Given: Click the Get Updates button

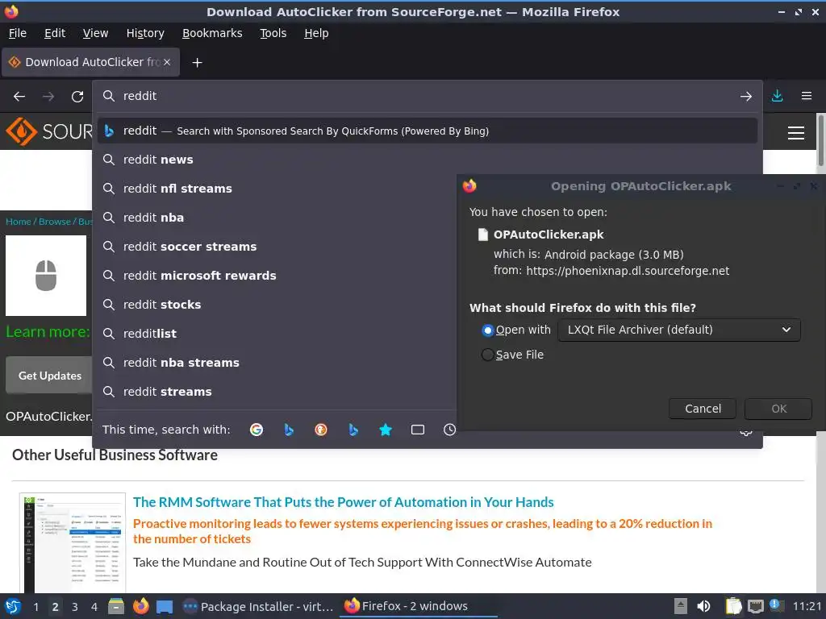Looking at the screenshot, I should [x=49, y=376].
